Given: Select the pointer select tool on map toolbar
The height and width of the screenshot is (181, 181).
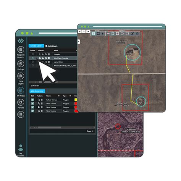Looking at the screenshot, I should pos(102,34).
